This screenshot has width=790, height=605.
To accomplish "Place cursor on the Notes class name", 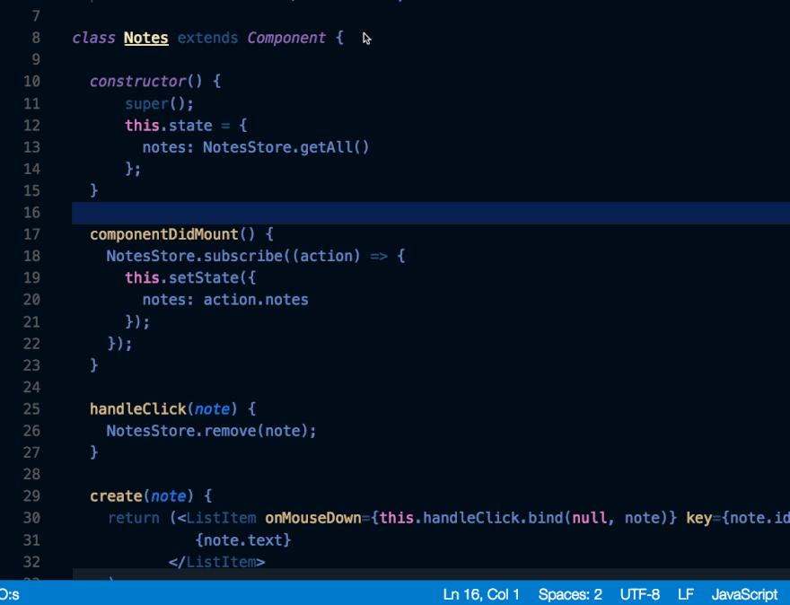I will tap(144, 38).
